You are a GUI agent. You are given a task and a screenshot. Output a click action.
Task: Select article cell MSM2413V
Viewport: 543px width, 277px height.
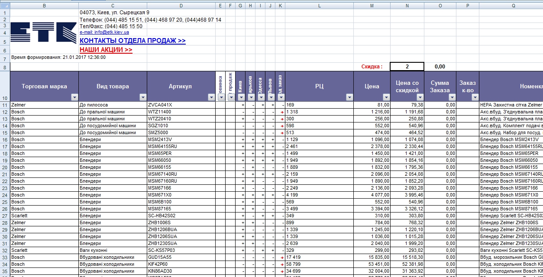coord(181,139)
